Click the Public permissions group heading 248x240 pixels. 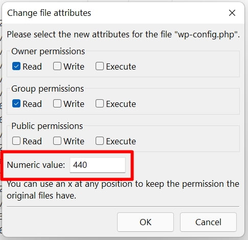[x=47, y=126]
